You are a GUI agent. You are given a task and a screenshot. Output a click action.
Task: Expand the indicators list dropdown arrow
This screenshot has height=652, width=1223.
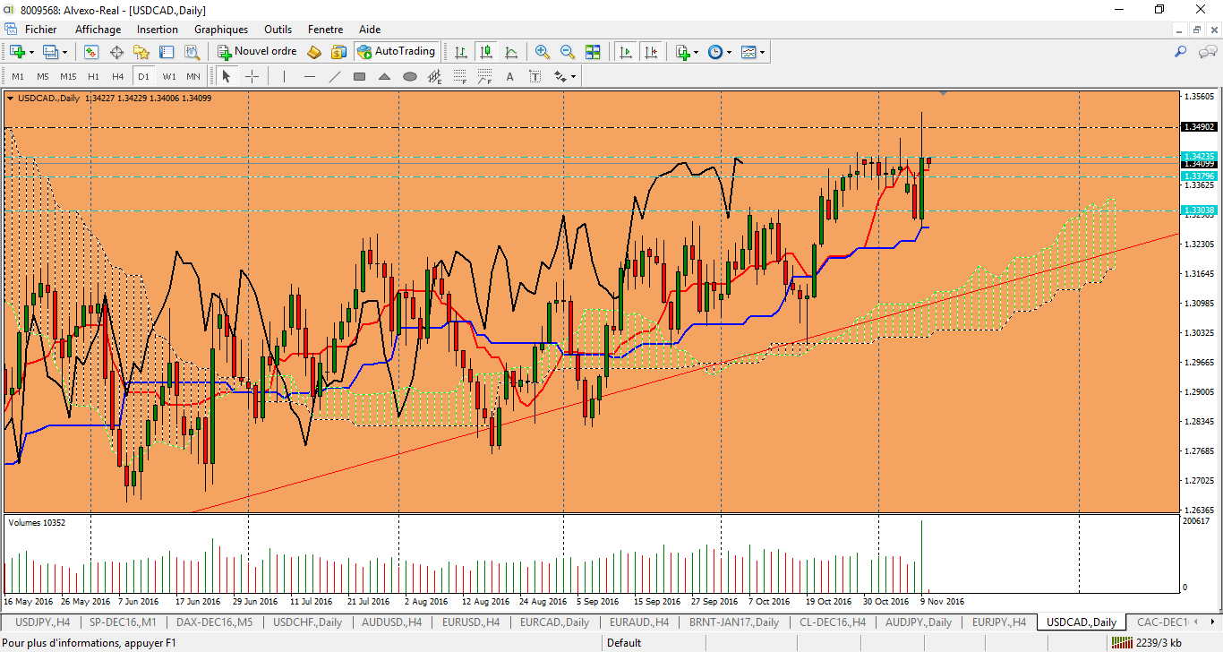[697, 52]
